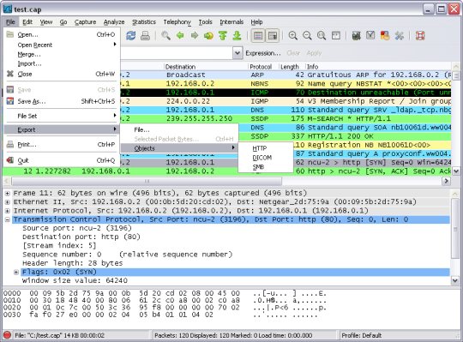Image resolution: width=463 pixels, height=342 pixels.
Task: Click the packet details scroll down arrow
Action: coord(455,280)
